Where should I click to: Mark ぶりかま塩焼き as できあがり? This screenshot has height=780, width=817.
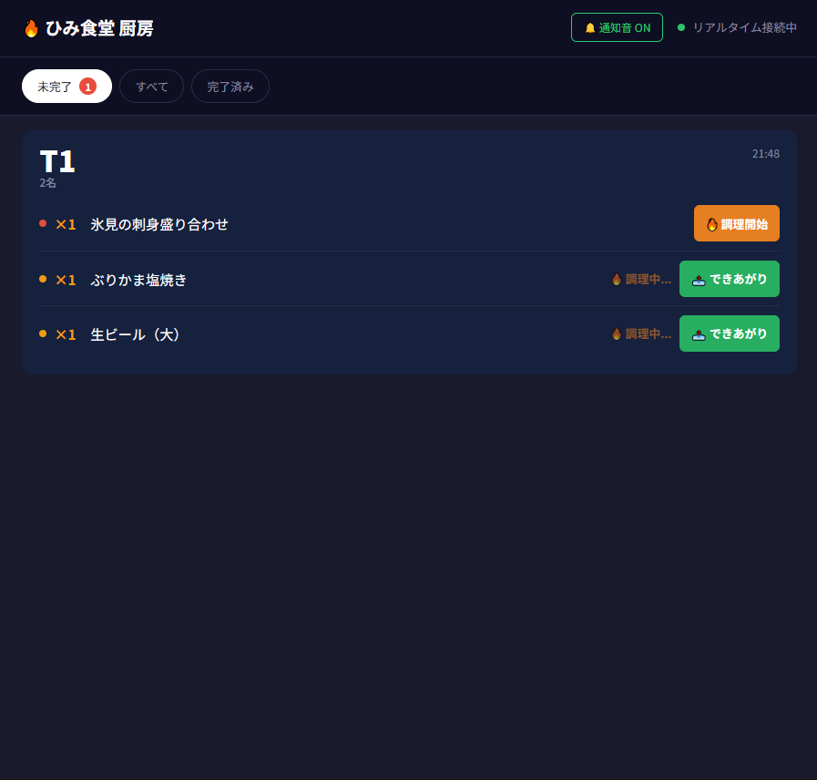tap(729, 279)
